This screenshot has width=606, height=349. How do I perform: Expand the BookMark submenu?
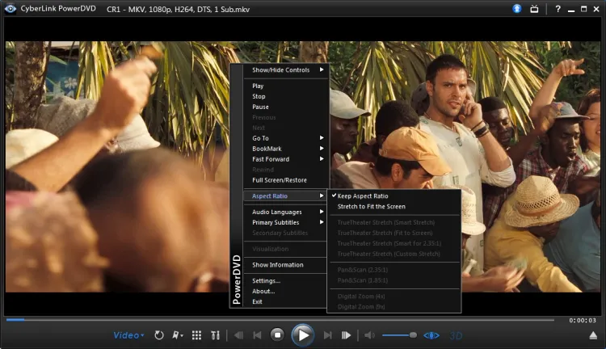click(286, 149)
